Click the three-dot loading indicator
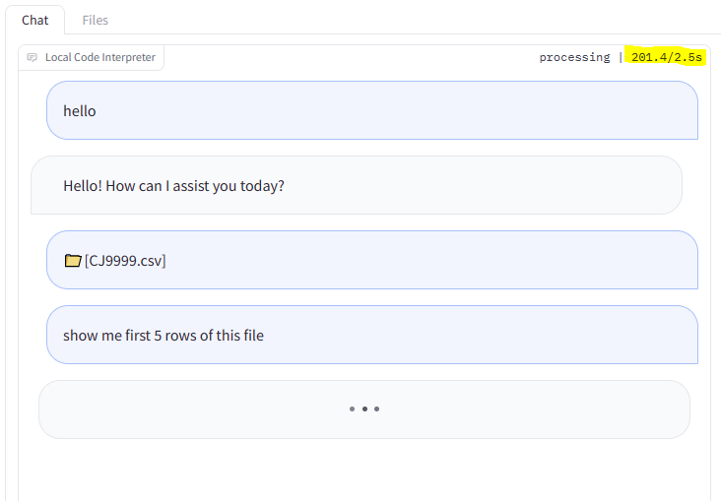This screenshot has height=501, width=721. click(364, 408)
